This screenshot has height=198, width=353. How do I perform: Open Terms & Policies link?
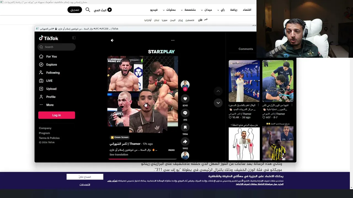coord(49,138)
